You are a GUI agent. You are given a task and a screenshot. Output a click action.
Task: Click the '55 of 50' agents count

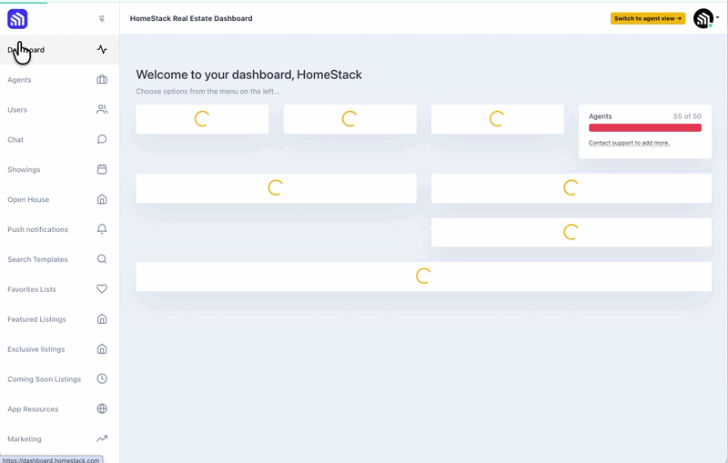point(687,116)
